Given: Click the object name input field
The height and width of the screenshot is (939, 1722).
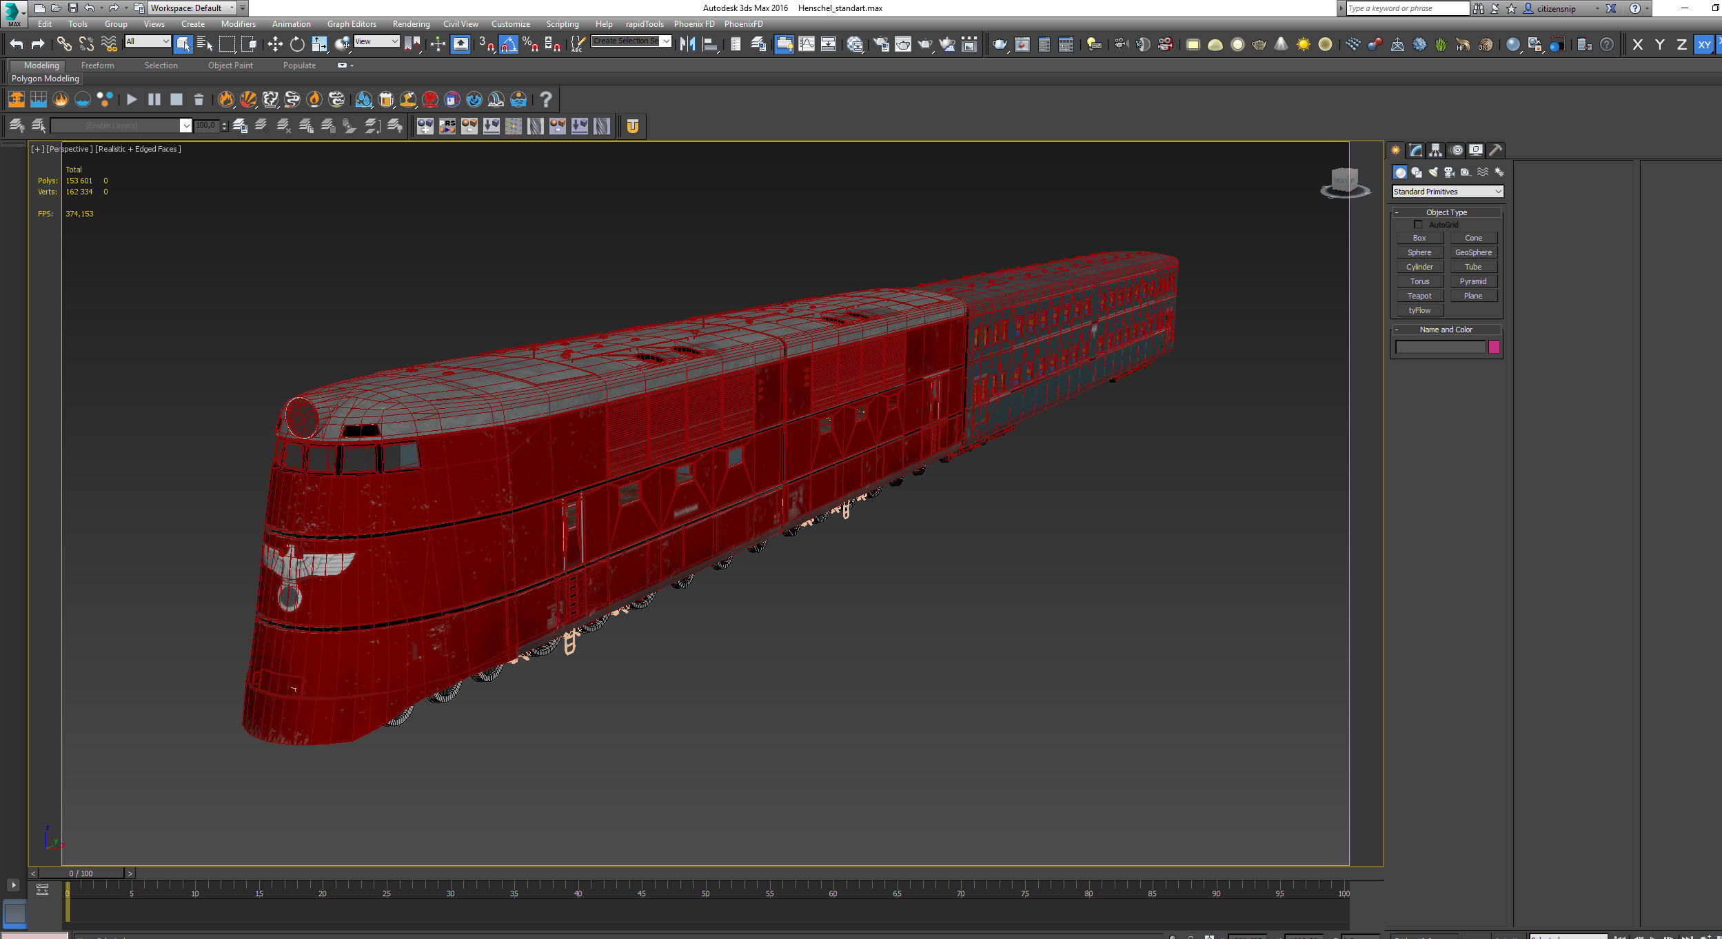Looking at the screenshot, I should click(x=1440, y=347).
